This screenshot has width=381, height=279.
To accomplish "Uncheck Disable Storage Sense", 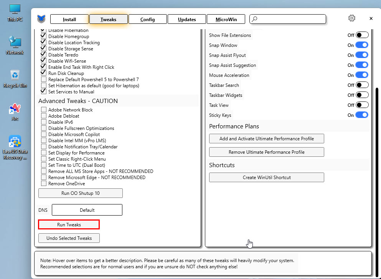I will coord(43,48).
